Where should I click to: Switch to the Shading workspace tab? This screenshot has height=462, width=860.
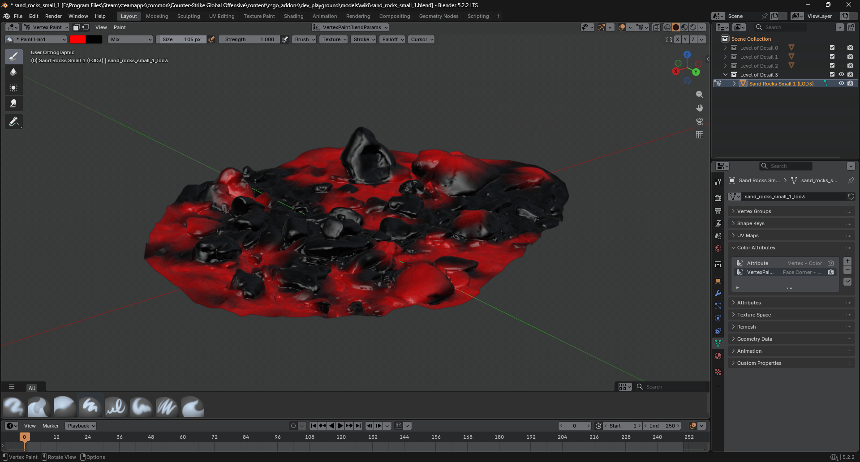[293, 16]
